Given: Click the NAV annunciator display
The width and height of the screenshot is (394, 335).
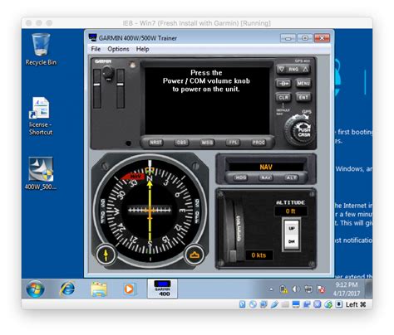Looking at the screenshot, I should click(x=266, y=167).
